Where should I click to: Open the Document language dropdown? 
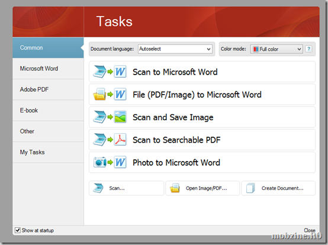click(x=175, y=49)
